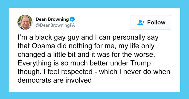
Task: Click the word "involved" ending the tweet
Action: [78, 80]
